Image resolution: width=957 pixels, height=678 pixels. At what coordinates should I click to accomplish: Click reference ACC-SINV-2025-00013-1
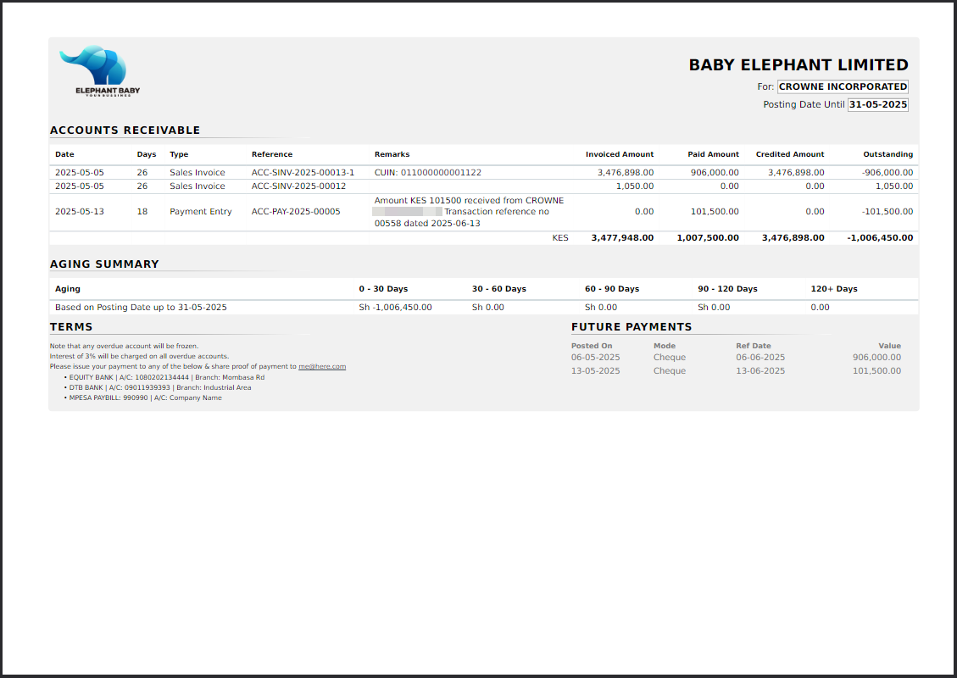tap(303, 173)
